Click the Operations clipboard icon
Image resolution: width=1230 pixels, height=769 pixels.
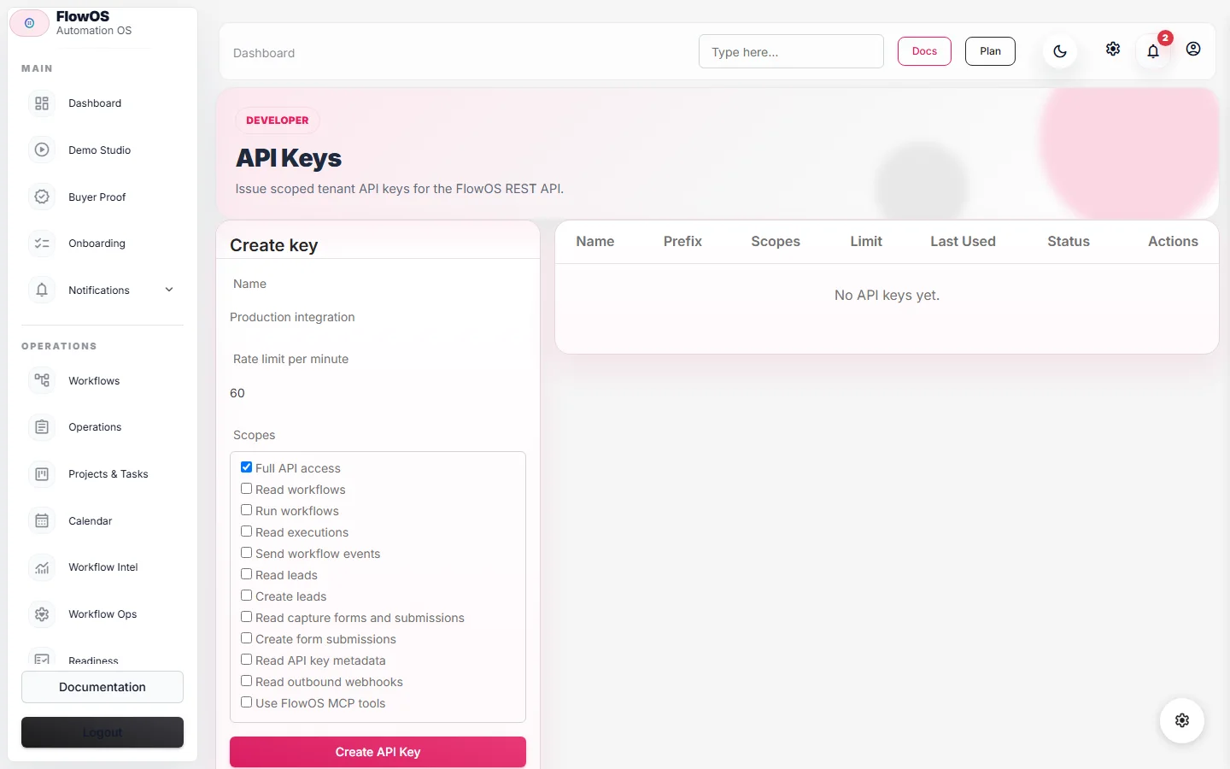[42, 427]
